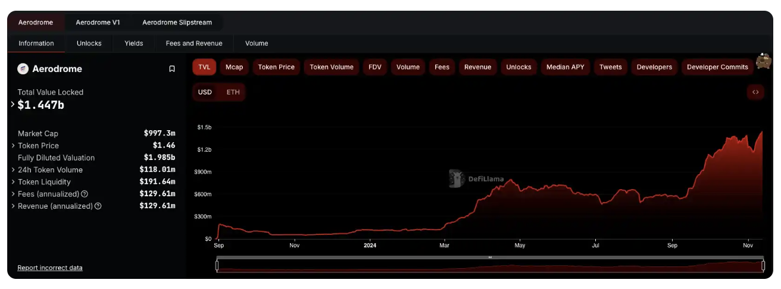The height and width of the screenshot is (289, 781).
Task: Select USD chart denomination
Action: click(205, 92)
